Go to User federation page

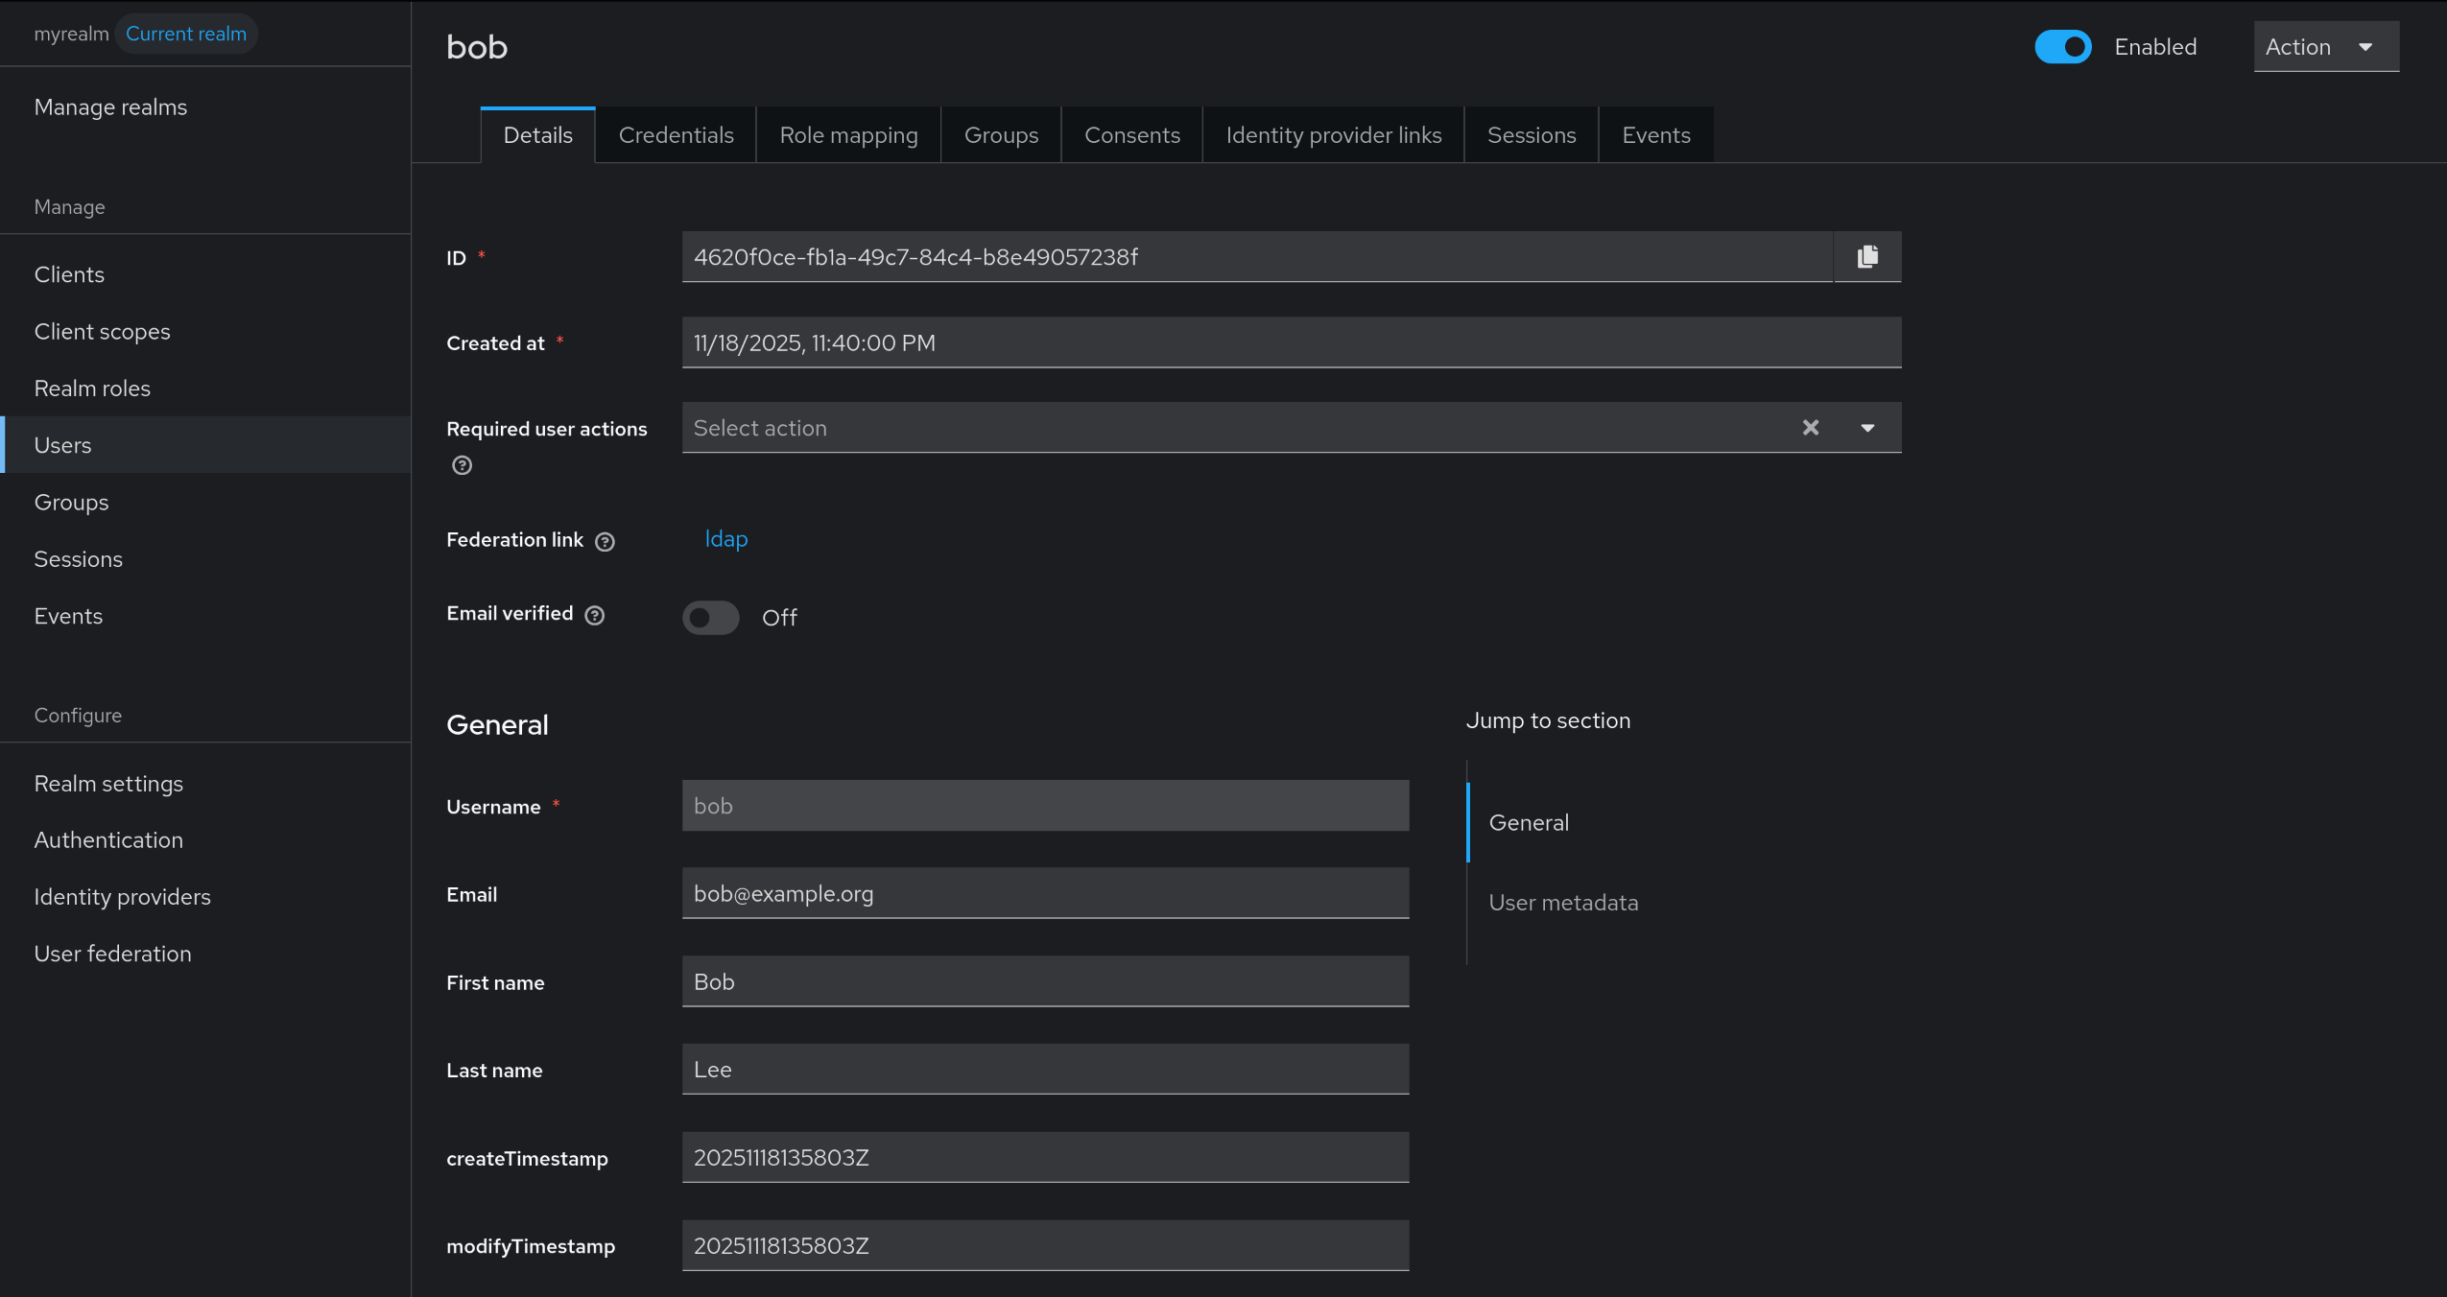[x=112, y=954]
